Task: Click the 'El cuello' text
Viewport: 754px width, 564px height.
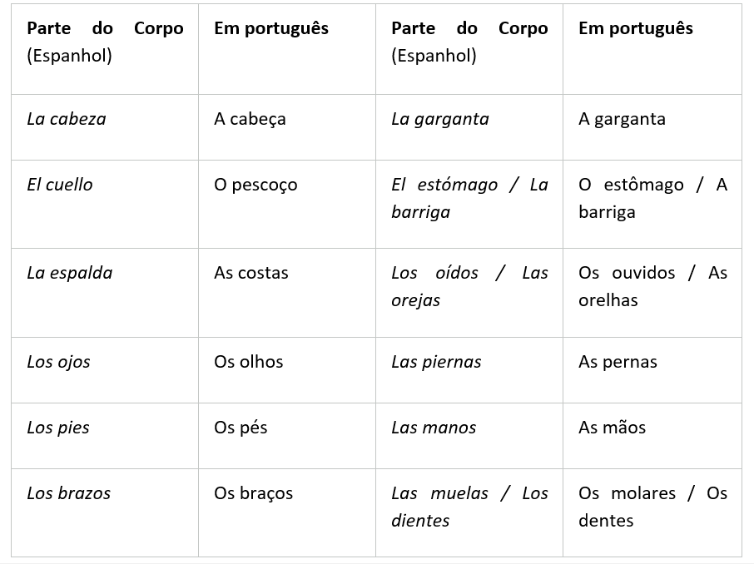Action: 60,185
